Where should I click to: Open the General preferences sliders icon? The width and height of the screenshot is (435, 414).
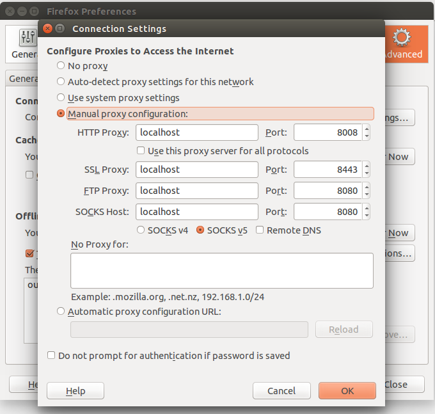click(x=28, y=38)
